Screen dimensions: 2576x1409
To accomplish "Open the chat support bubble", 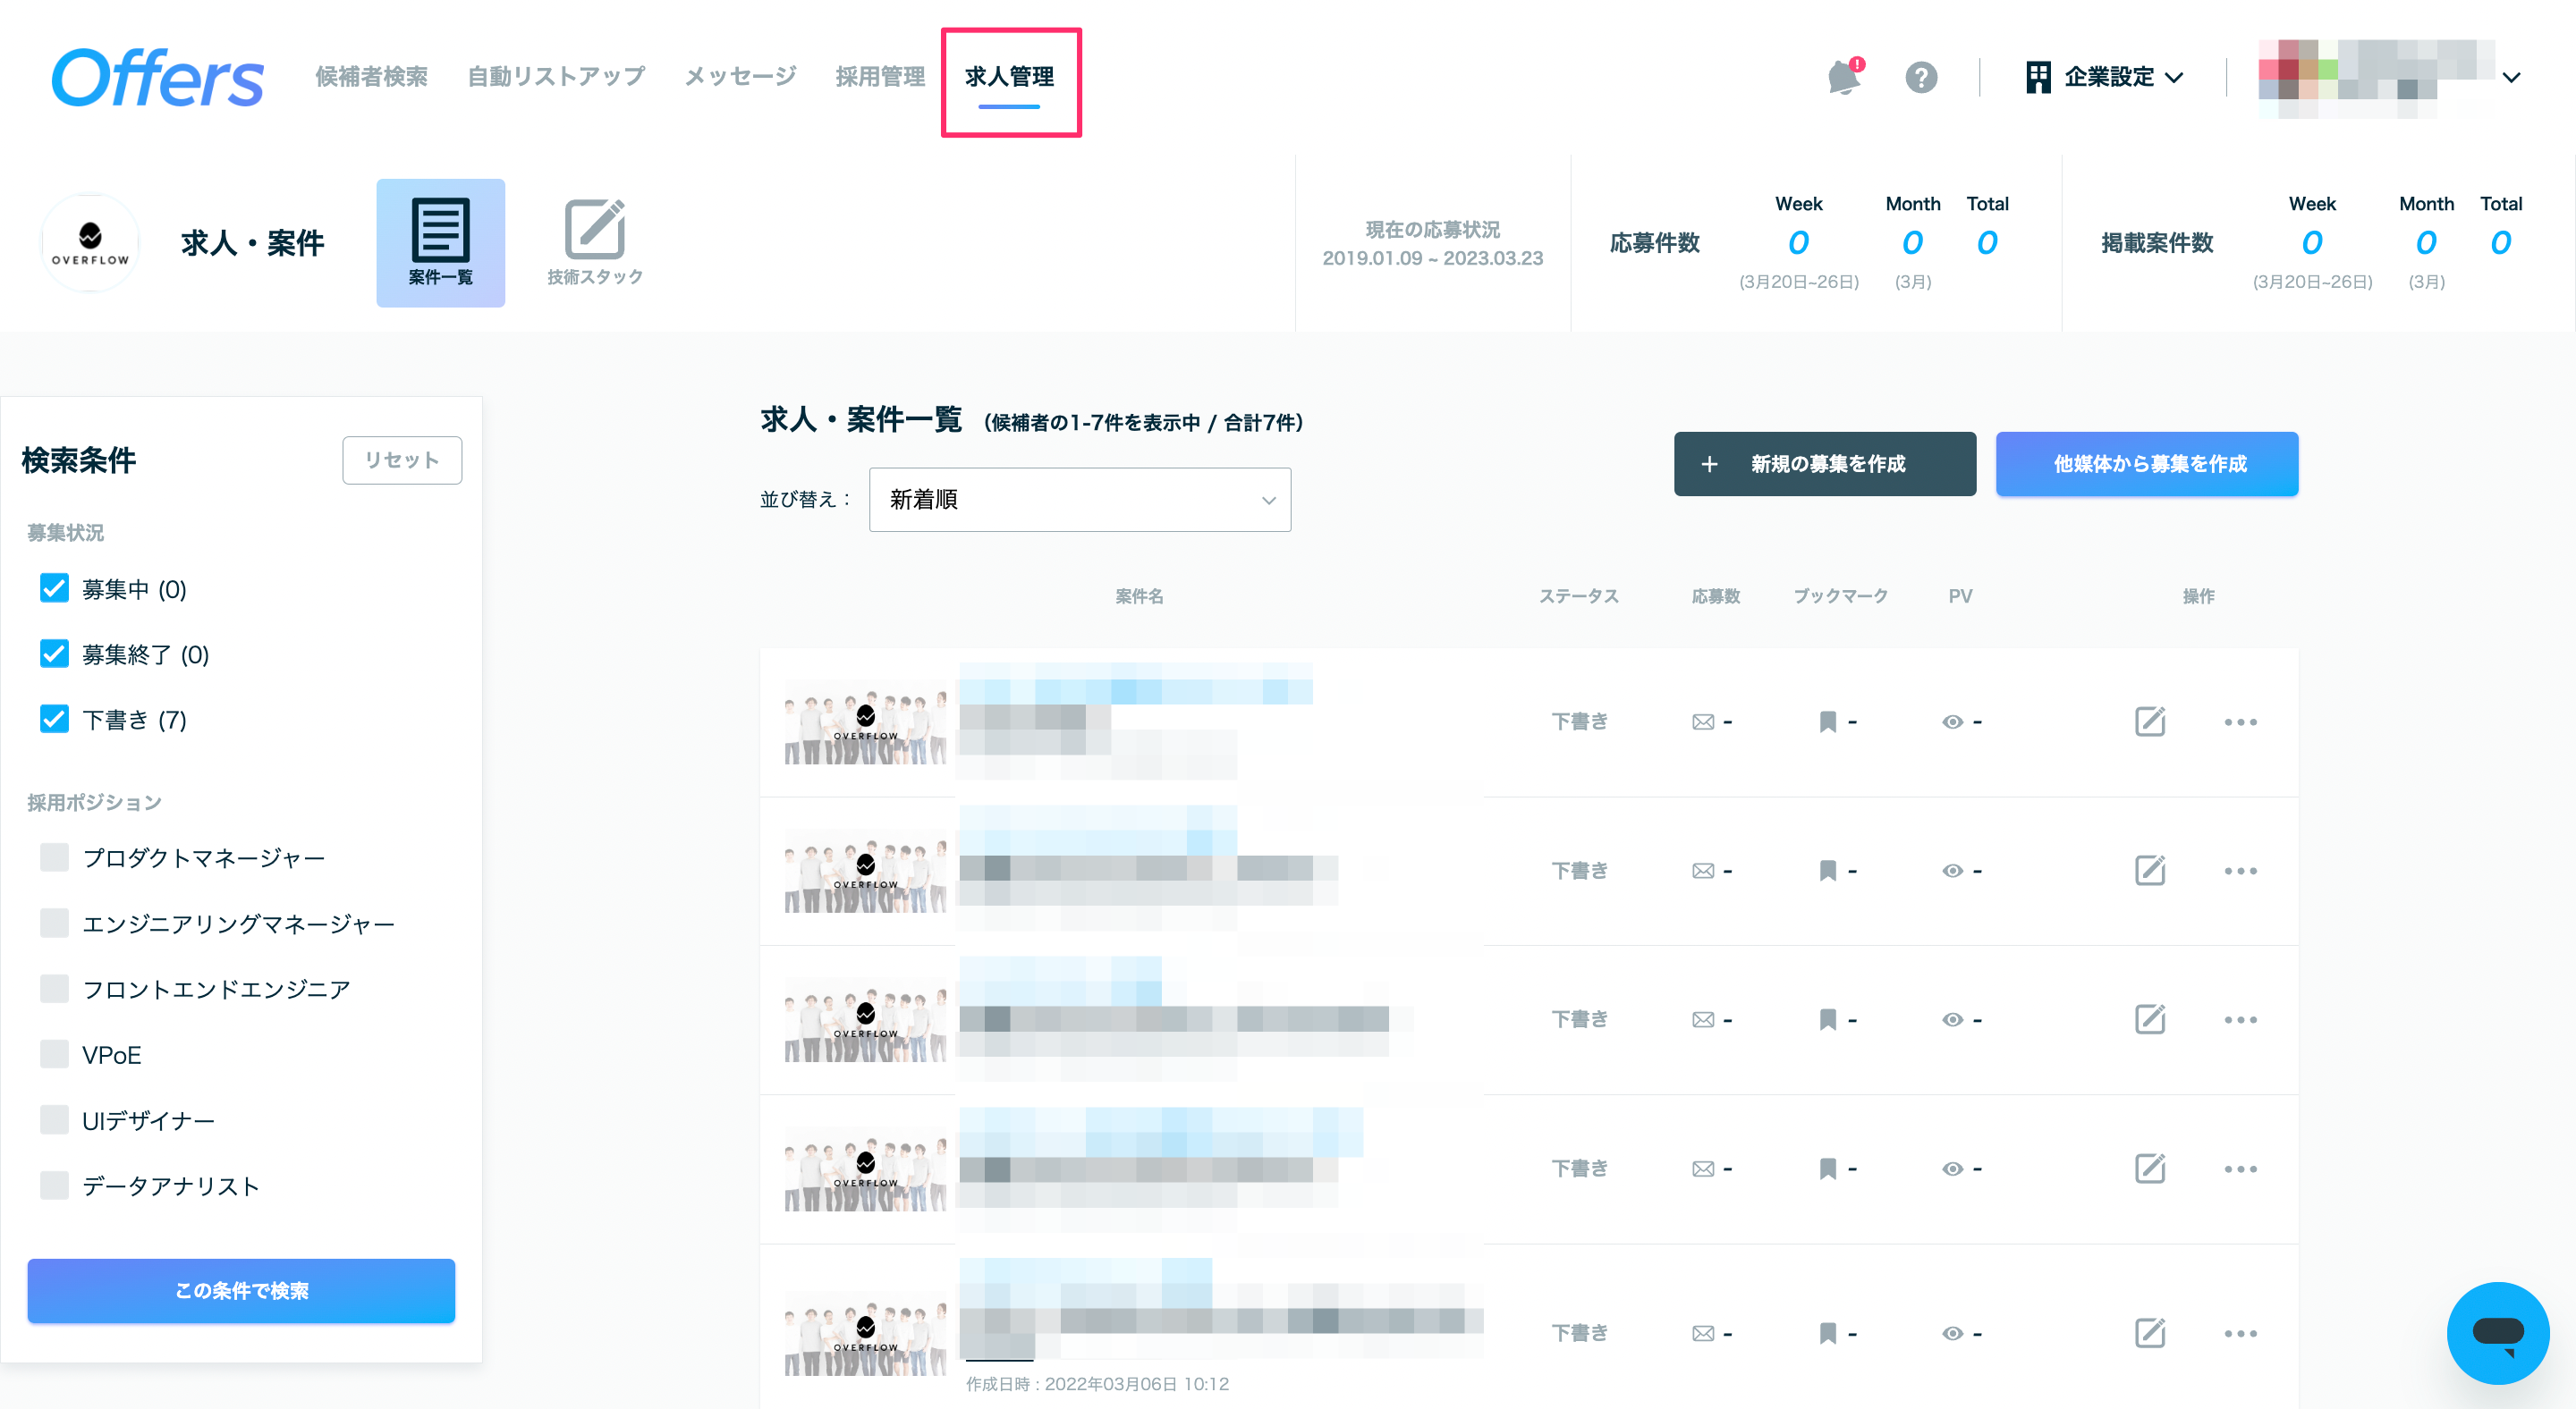I will tap(2497, 1332).
